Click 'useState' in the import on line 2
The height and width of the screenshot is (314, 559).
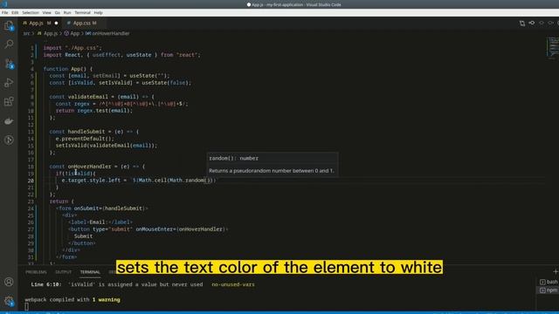point(139,55)
